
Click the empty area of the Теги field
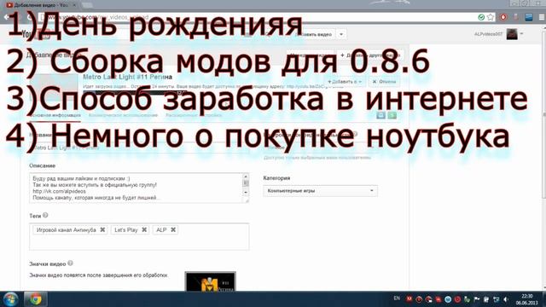pyautogui.click(x=139, y=242)
